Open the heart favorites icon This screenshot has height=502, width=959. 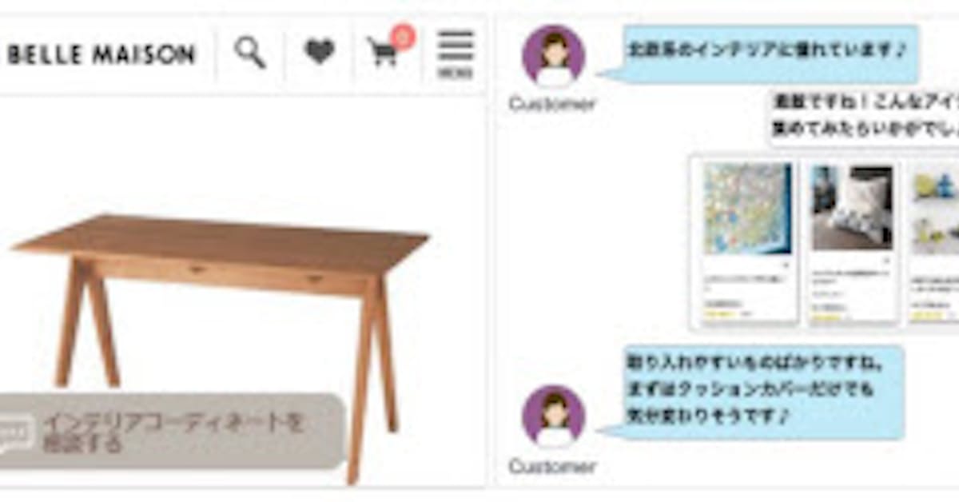tap(320, 53)
